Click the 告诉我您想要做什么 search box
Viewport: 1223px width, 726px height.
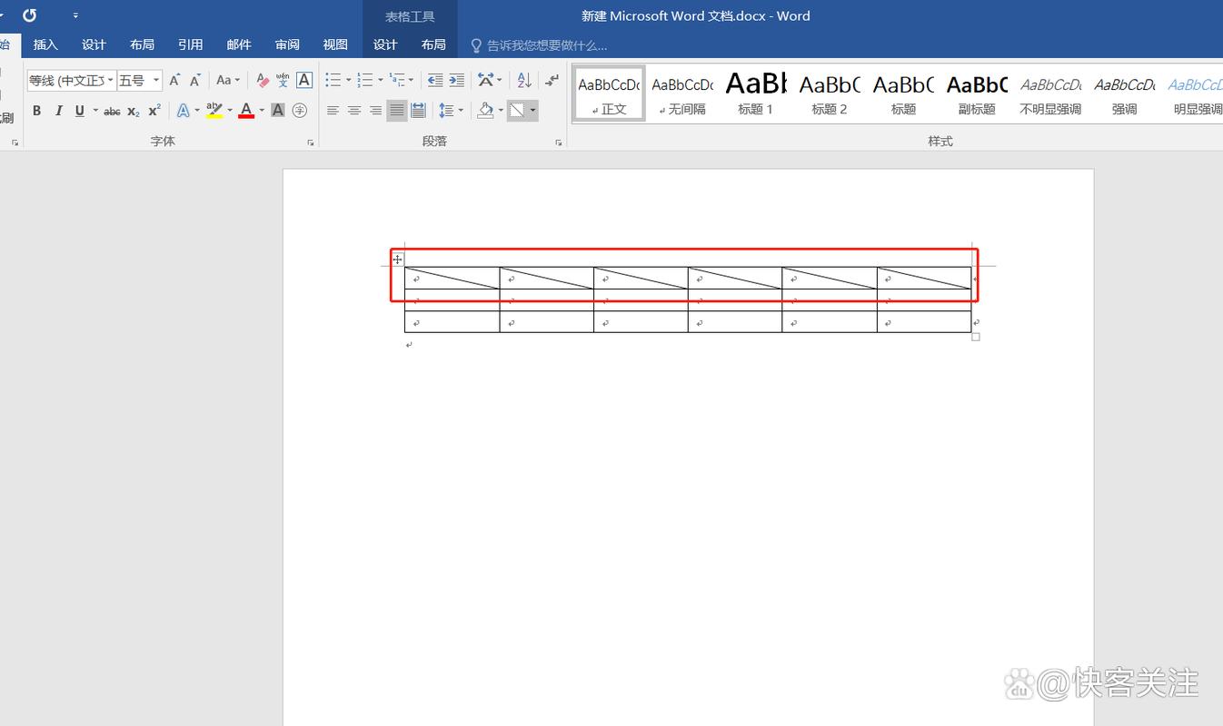pyautogui.click(x=540, y=44)
